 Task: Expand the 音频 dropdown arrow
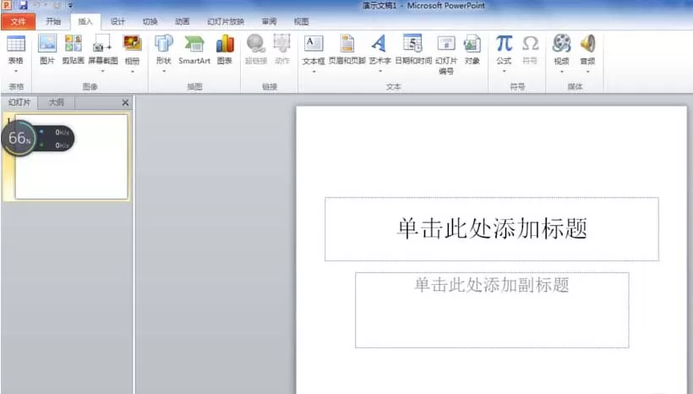[588, 71]
